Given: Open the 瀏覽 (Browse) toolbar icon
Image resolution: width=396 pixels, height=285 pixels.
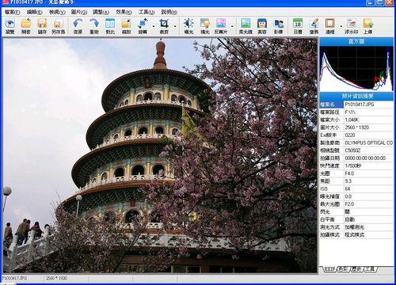Looking at the screenshot, I should pos(10,26).
